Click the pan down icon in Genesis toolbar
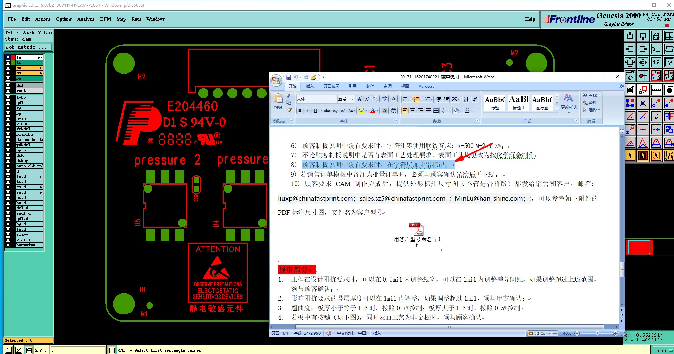674x354 pixels. pyautogui.click(x=643, y=36)
